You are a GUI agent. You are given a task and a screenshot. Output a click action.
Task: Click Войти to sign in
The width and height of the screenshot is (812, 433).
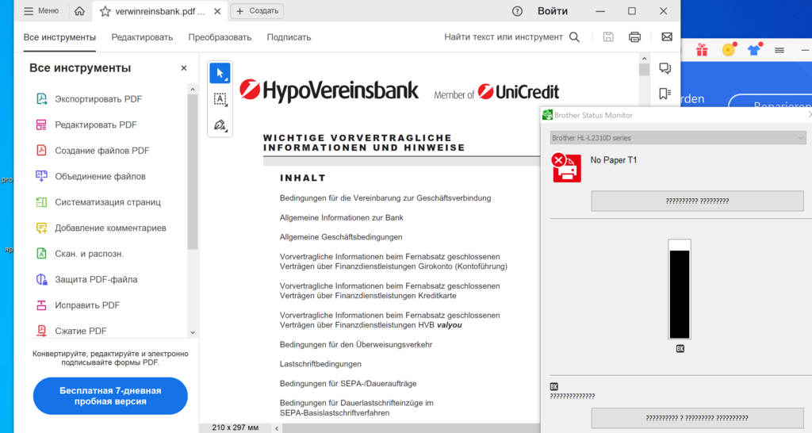pyautogui.click(x=552, y=11)
